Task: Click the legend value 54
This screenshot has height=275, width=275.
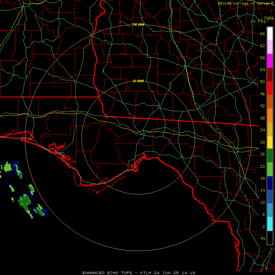Action: coord(262,70)
